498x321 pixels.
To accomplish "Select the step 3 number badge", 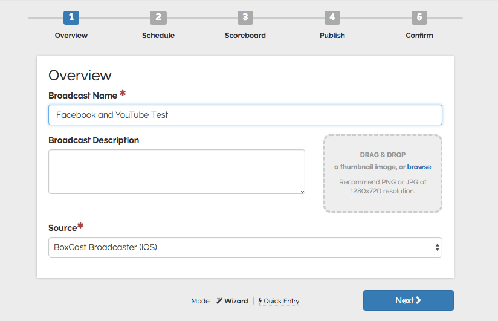I will (x=245, y=18).
